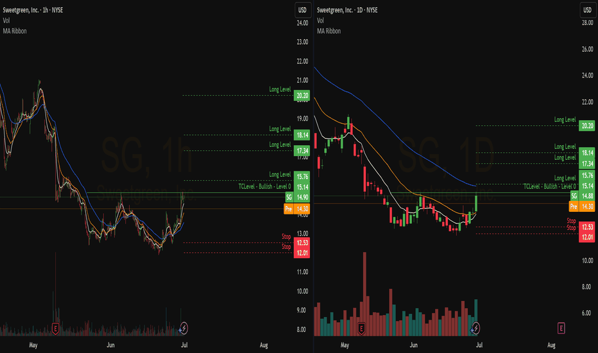The image size is (598, 353).
Task: Click the Jun date on 1h time axis
Action: coord(110,345)
